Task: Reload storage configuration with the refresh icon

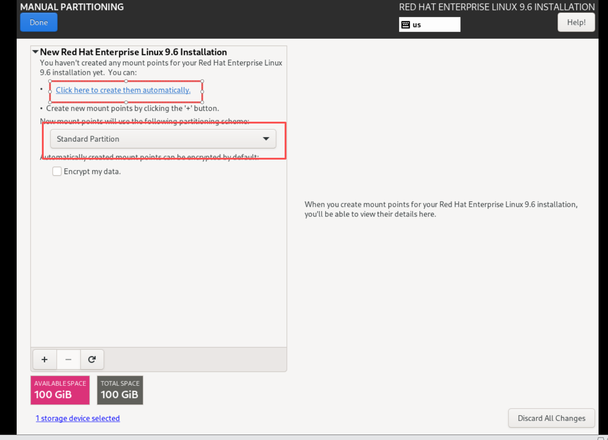Action: point(92,359)
